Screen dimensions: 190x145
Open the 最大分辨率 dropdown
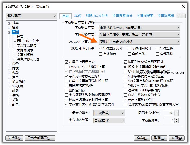pos(109,113)
